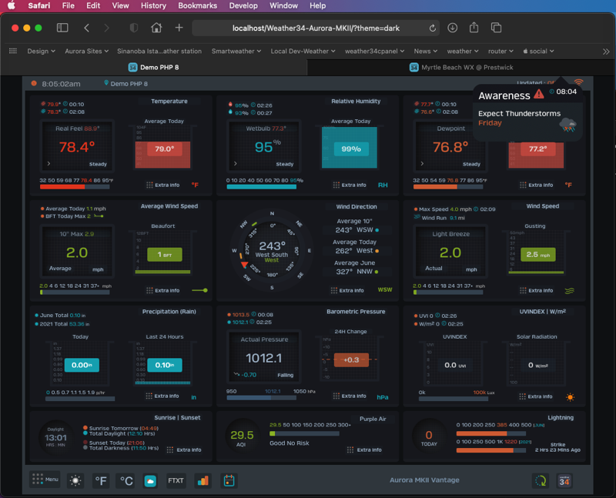
Task: Expand the Wetbulb tile chevron
Action: [236, 163]
